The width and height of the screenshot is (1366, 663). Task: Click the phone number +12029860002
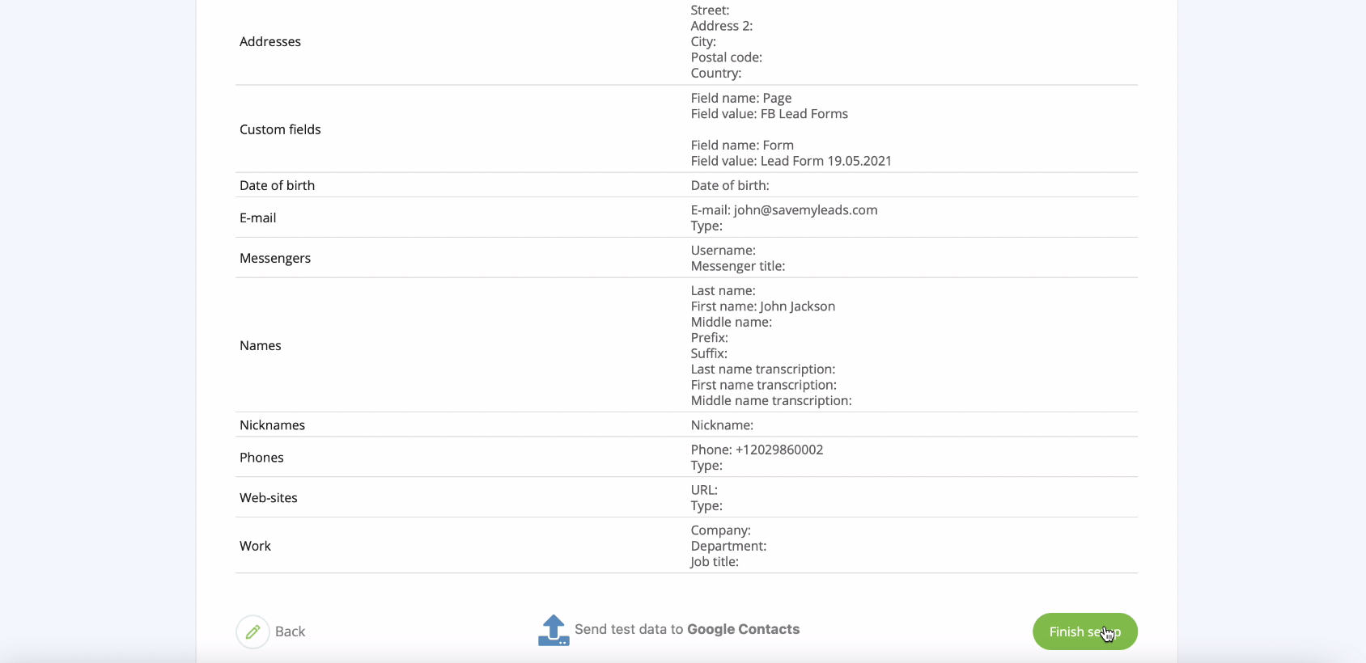point(778,450)
